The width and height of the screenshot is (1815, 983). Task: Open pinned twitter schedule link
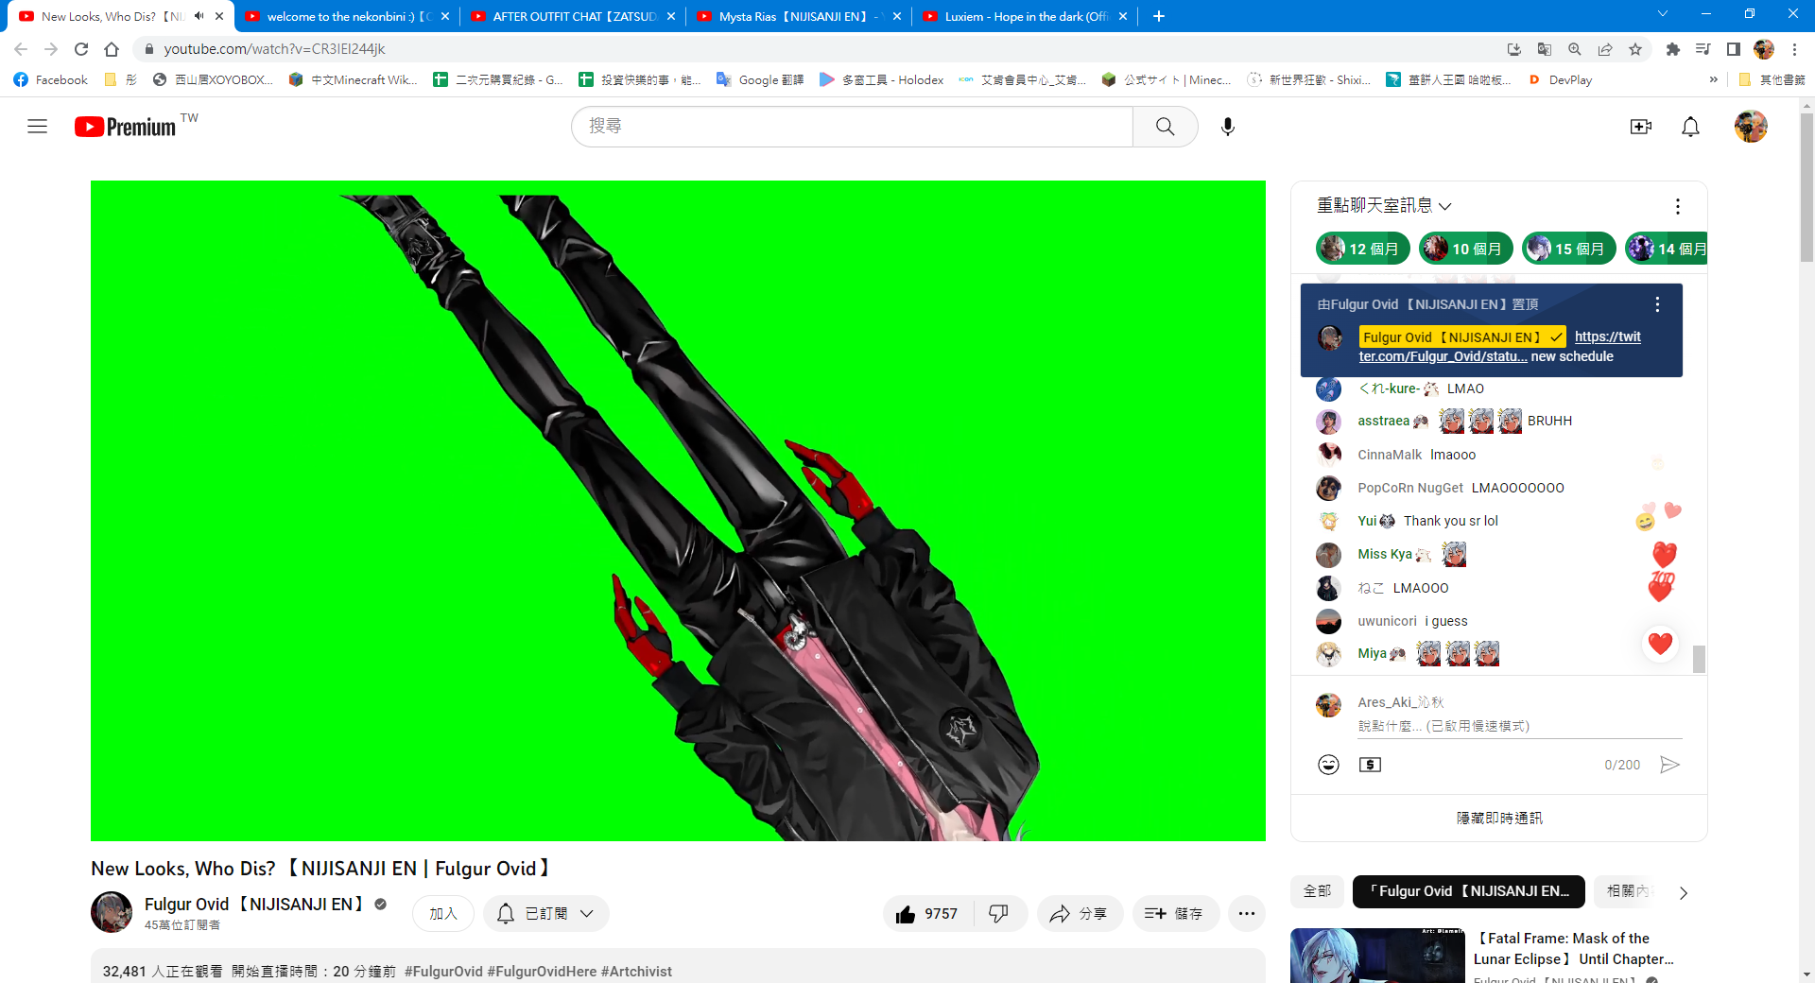(x=1500, y=347)
